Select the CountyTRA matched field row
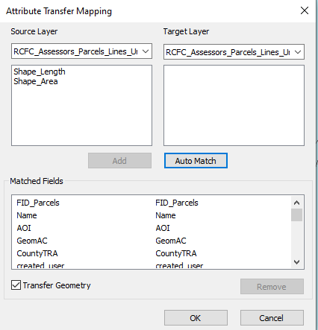This screenshot has width=318, height=330. (152, 253)
